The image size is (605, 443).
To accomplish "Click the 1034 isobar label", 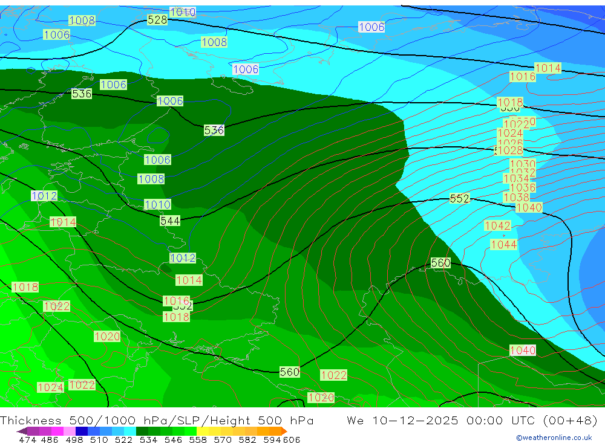I will coord(516,178).
